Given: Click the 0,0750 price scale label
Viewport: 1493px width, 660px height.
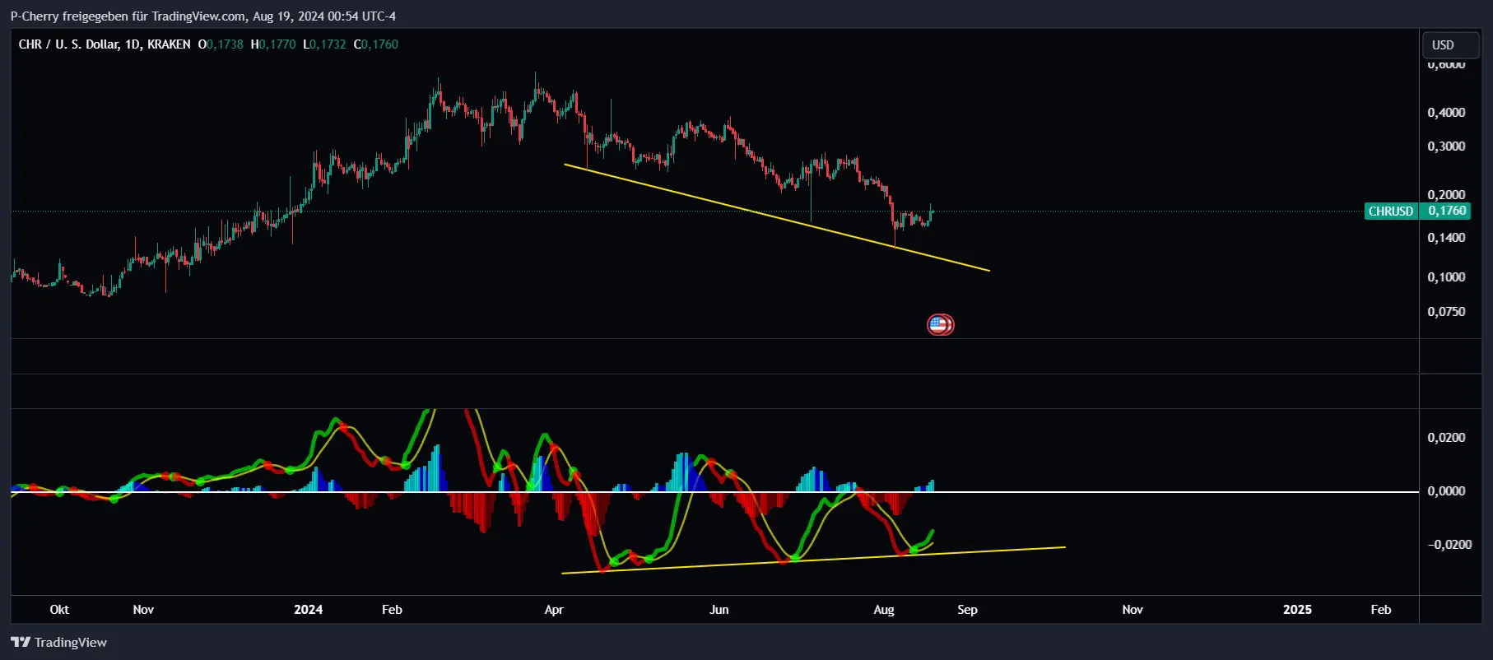Looking at the screenshot, I should pyautogui.click(x=1446, y=312).
